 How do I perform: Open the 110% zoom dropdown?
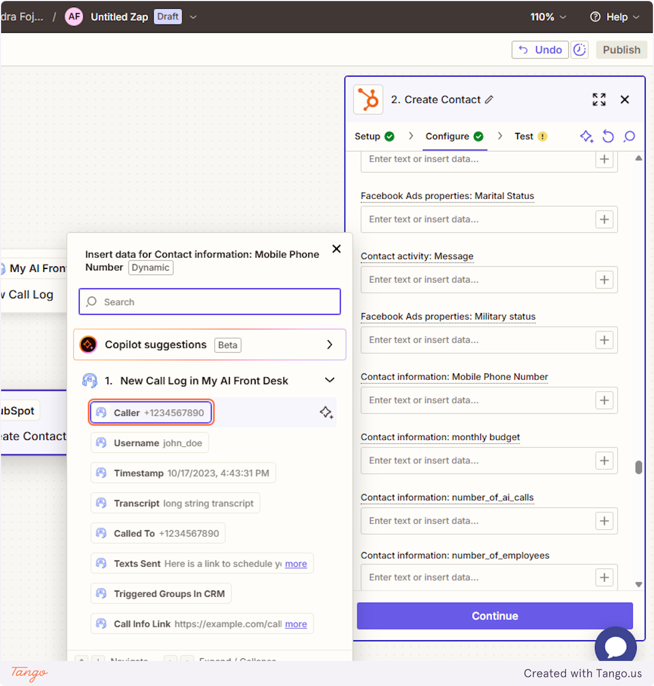pyautogui.click(x=548, y=17)
